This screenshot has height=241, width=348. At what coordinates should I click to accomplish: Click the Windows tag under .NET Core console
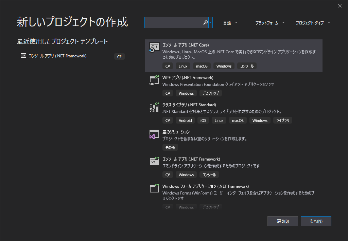[x=224, y=66]
